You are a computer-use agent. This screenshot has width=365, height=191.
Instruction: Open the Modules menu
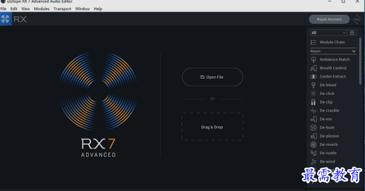(42, 9)
